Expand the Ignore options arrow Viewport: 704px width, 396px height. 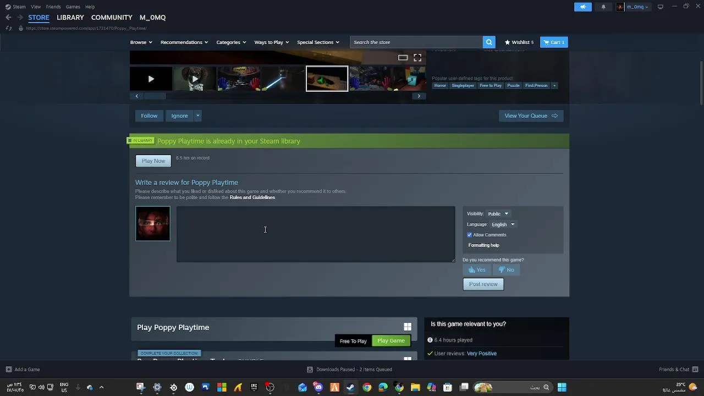[x=197, y=116]
